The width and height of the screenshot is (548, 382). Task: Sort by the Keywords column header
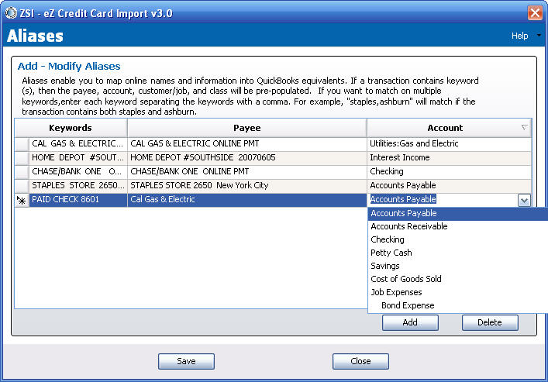[x=71, y=128]
